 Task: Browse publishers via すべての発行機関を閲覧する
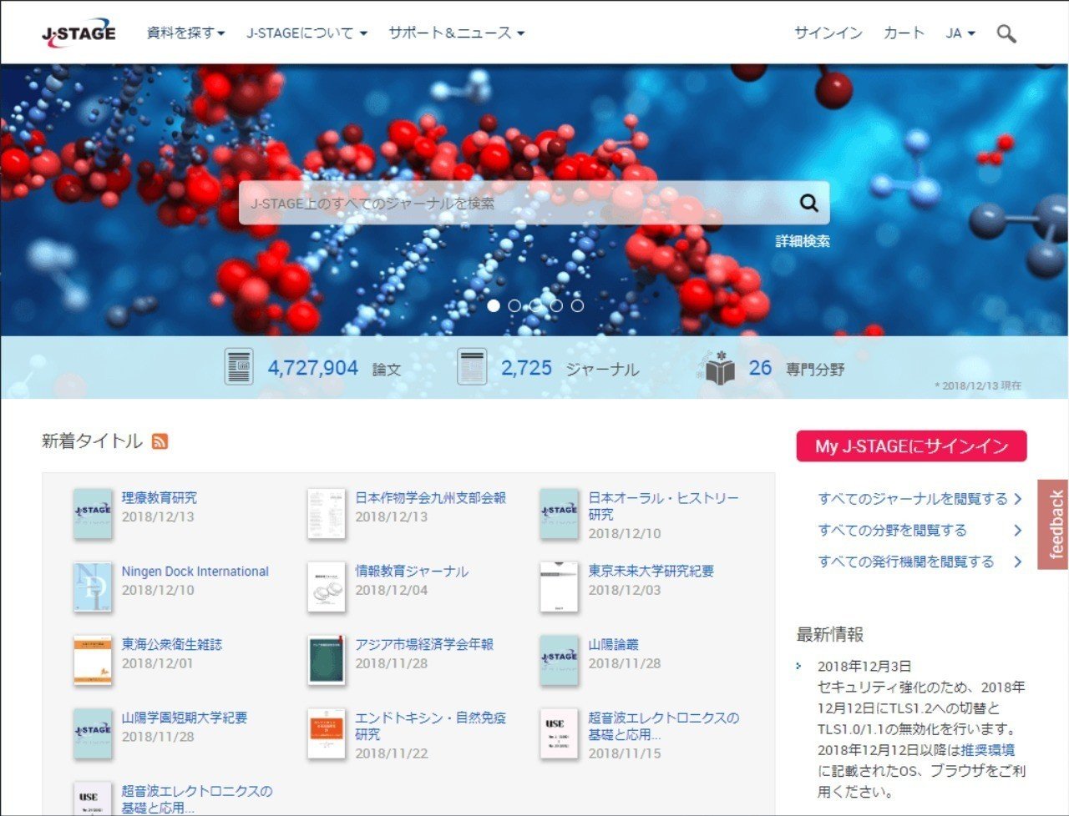(x=906, y=562)
